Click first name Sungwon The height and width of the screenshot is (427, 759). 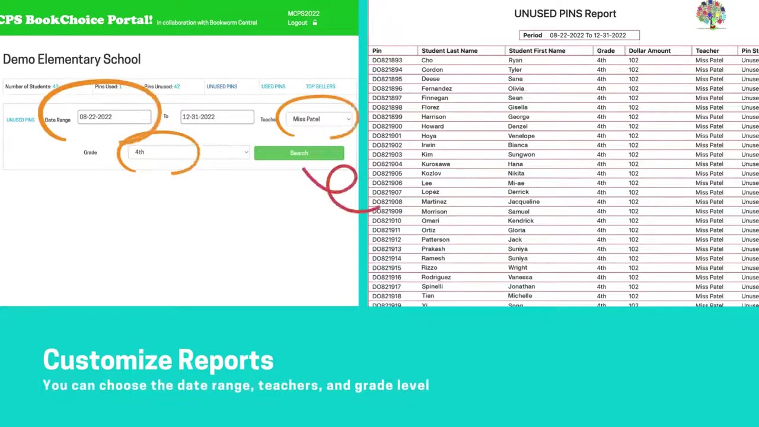(521, 155)
